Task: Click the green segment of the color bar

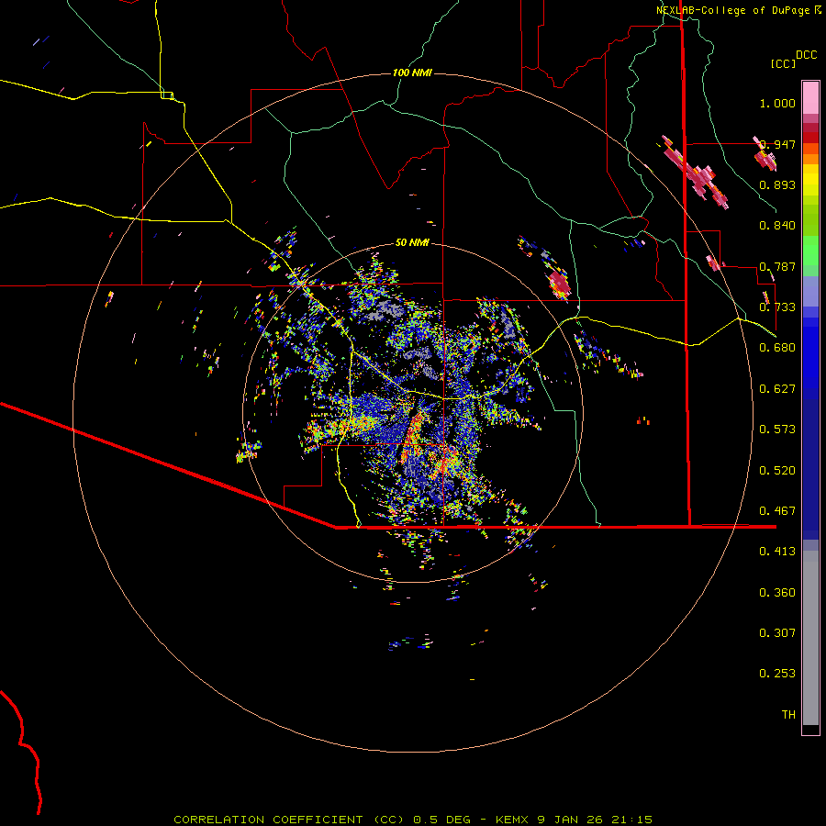Action: (810, 251)
